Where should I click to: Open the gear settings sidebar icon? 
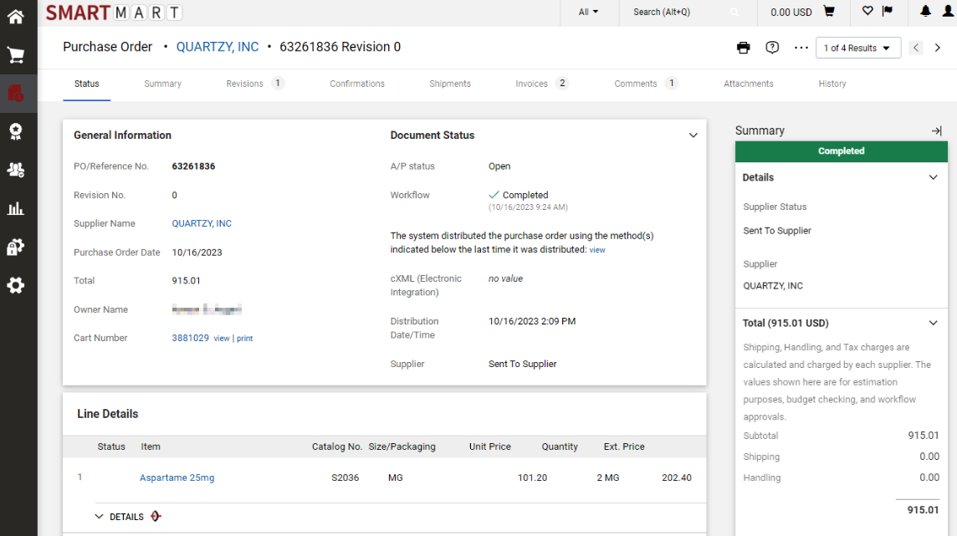click(x=16, y=285)
